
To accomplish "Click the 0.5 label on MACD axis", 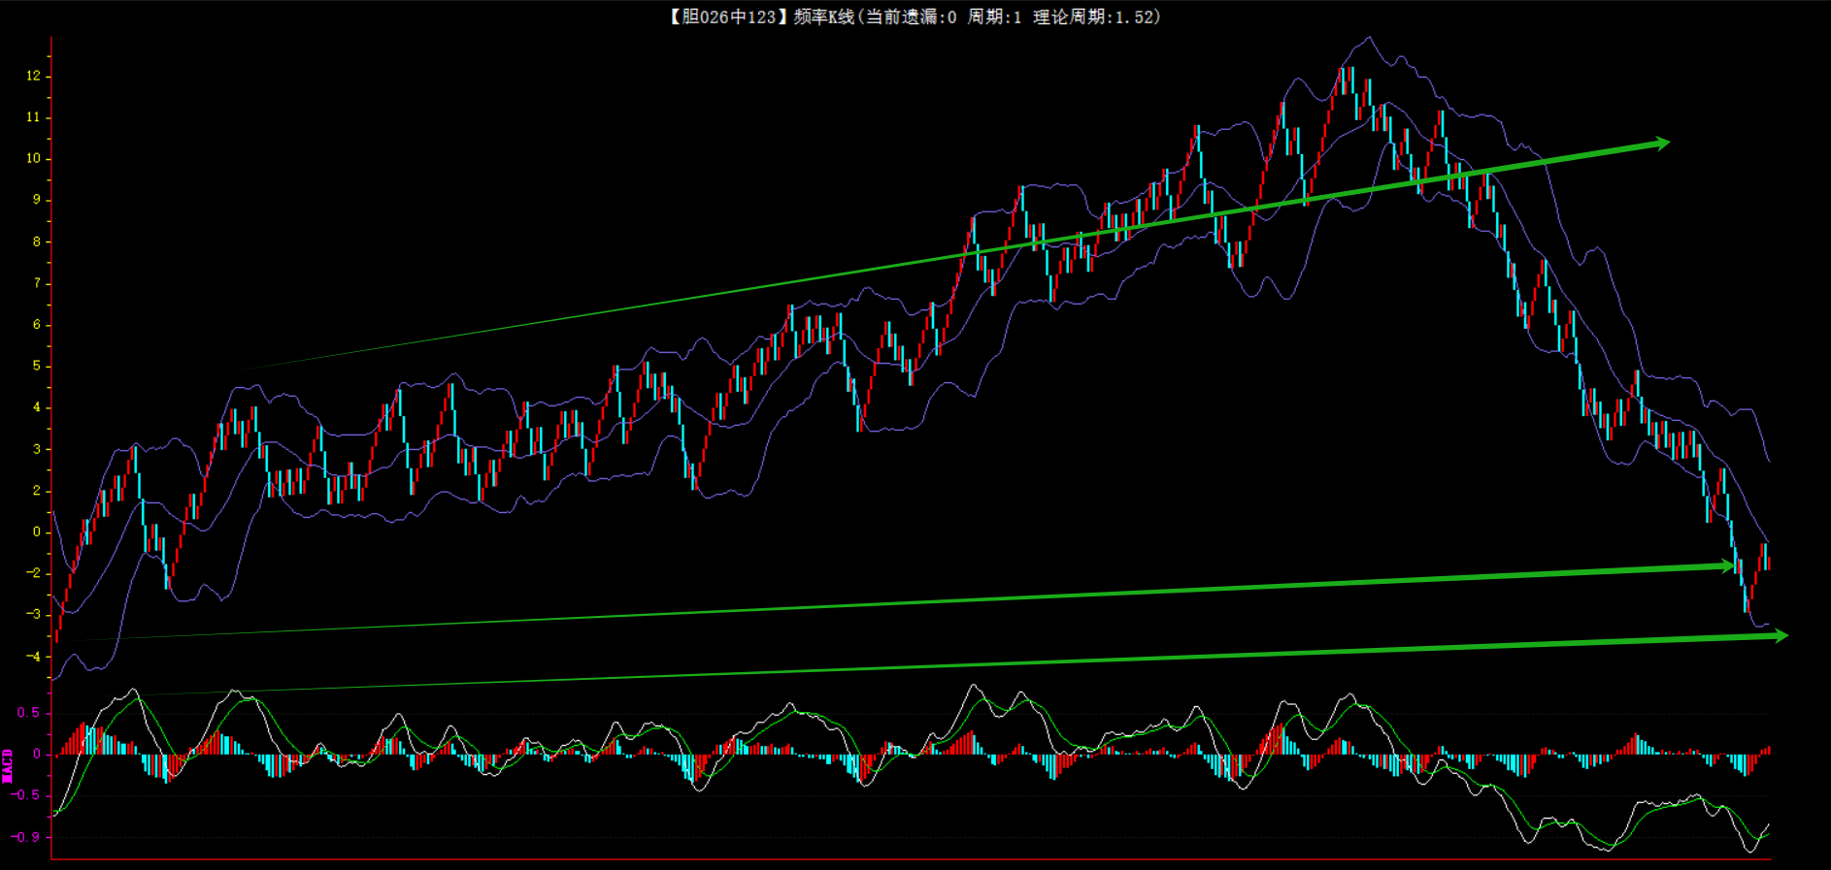I will coord(29,713).
